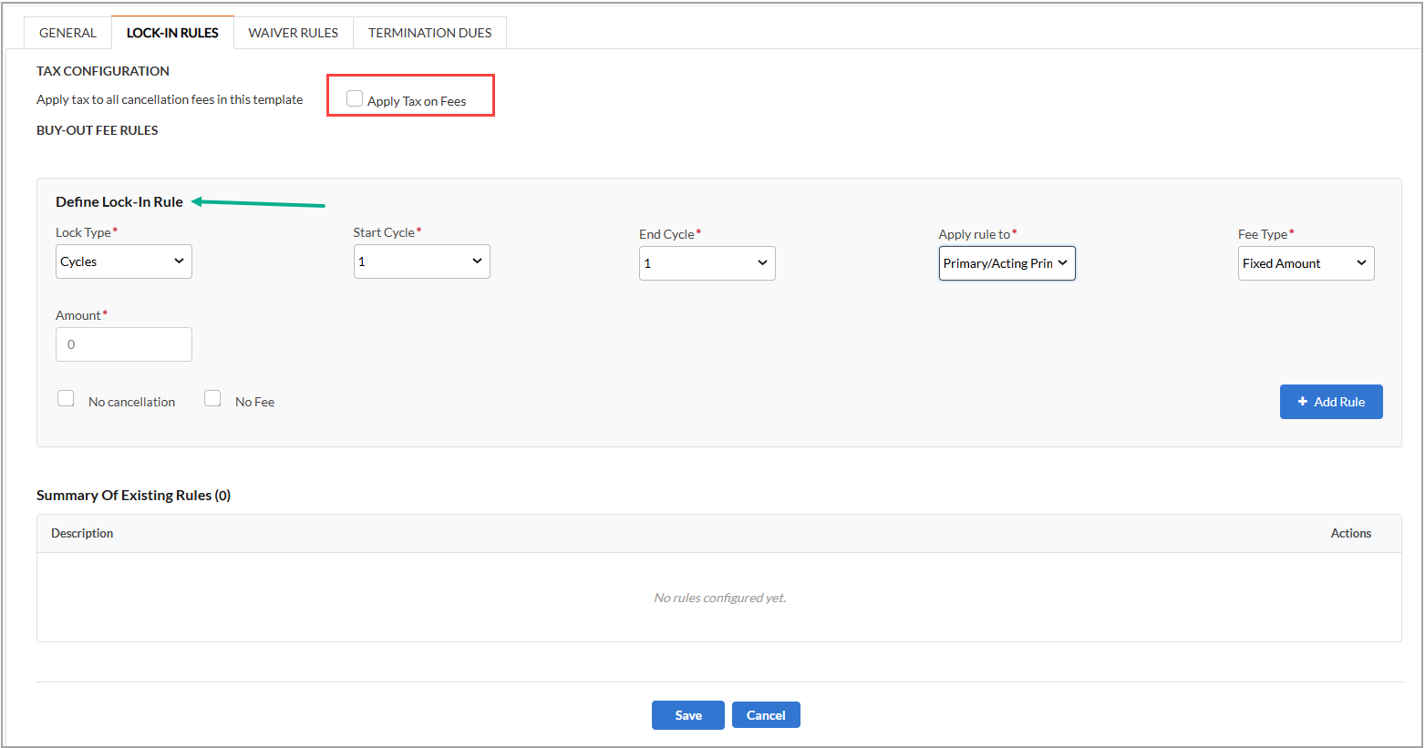Save the lock-in rule template
The width and height of the screenshot is (1425, 748).
tap(687, 715)
